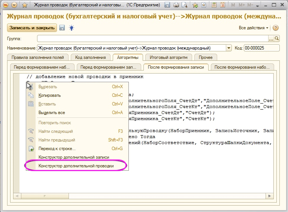The height and width of the screenshot is (212, 288).
Task: Click into the Код input field
Action: (x=261, y=48)
